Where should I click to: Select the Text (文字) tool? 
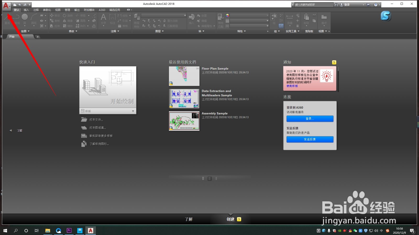(x=103, y=19)
